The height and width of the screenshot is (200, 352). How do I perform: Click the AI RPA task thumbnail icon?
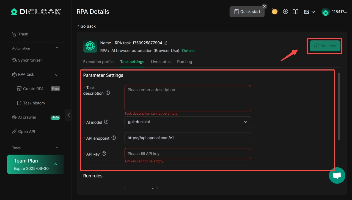[90, 46]
